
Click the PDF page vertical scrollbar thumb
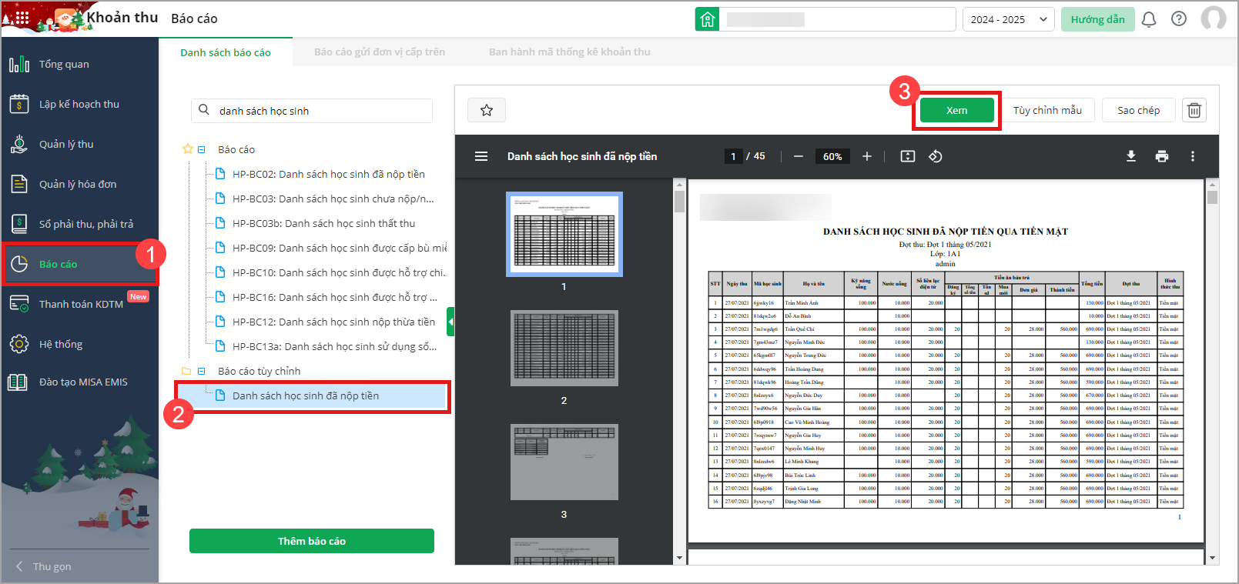1213,197
